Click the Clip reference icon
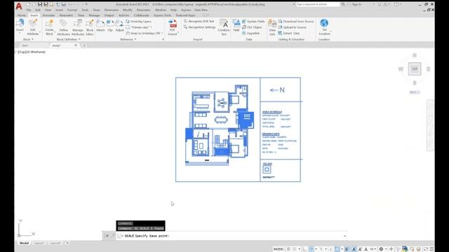The width and height of the screenshot is (449, 252). click(x=110, y=23)
